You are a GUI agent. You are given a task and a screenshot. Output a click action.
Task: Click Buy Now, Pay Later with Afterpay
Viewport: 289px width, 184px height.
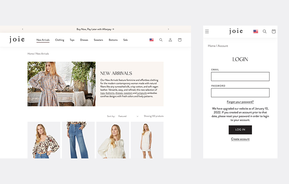tap(95, 29)
